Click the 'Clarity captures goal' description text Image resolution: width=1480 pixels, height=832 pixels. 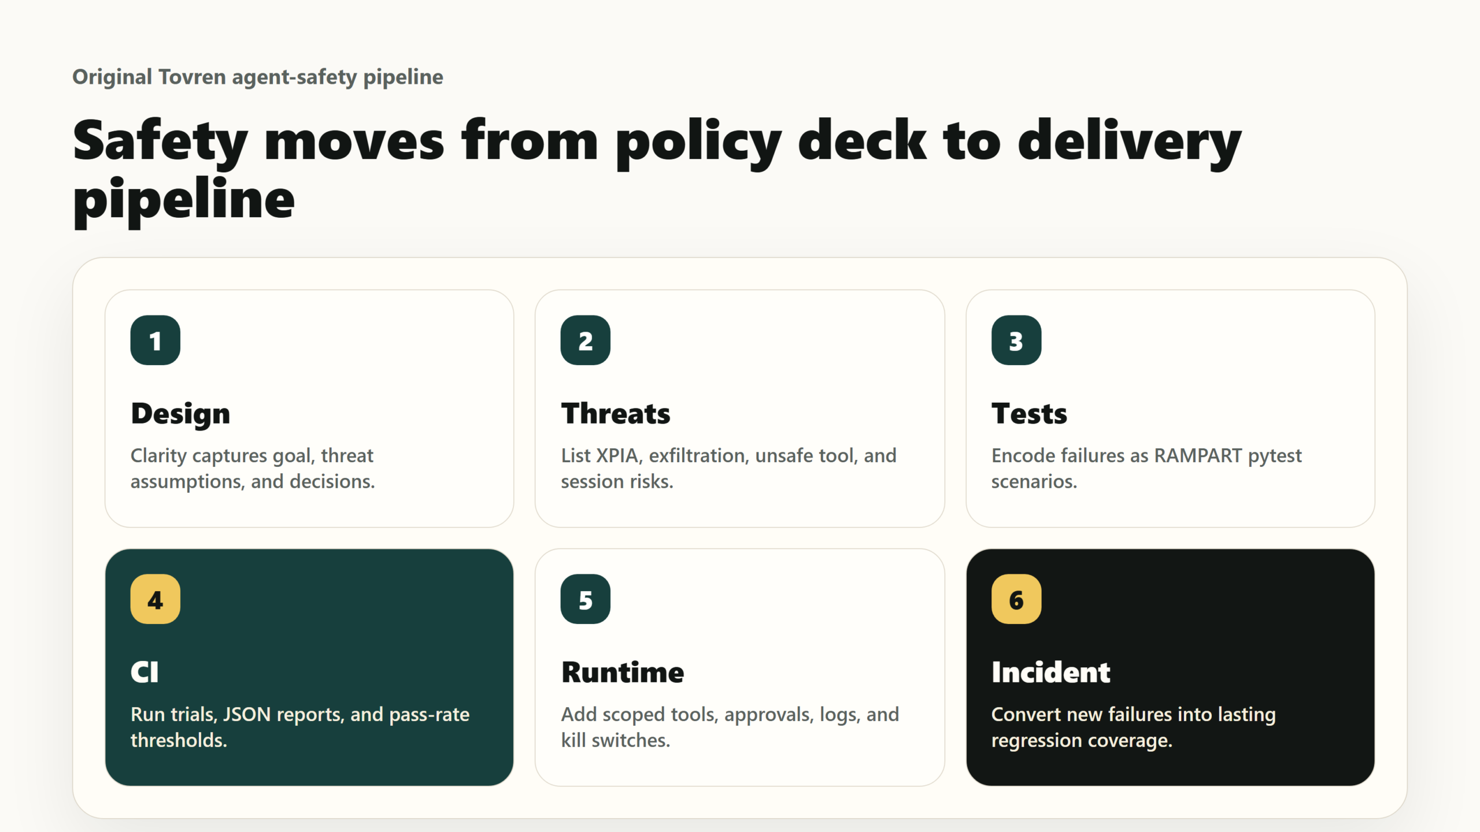253,469
